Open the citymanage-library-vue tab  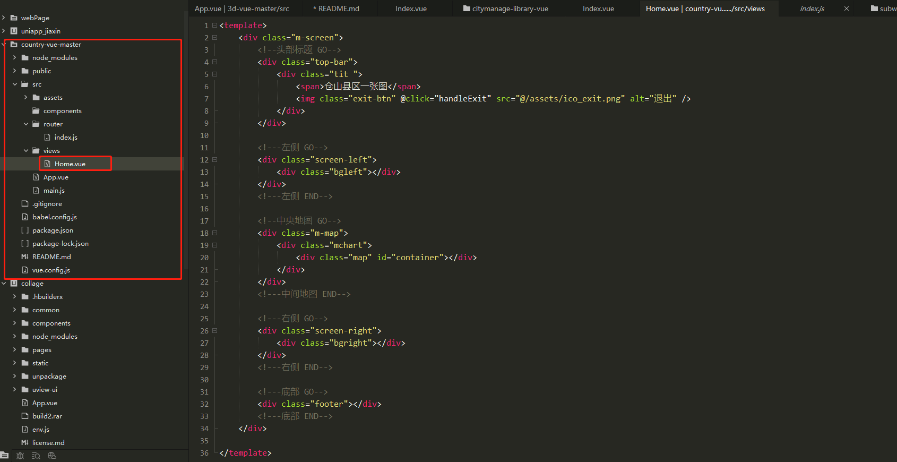point(505,8)
